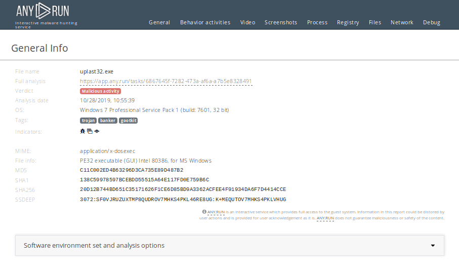Click the bug indicator icon

[x=82, y=131]
